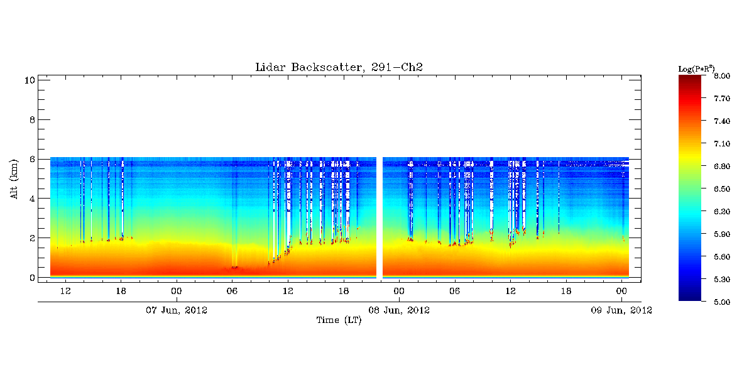Click the colorbar value "5.90"
Image resolution: width=754 pixels, height=377 pixels.
click(722, 234)
